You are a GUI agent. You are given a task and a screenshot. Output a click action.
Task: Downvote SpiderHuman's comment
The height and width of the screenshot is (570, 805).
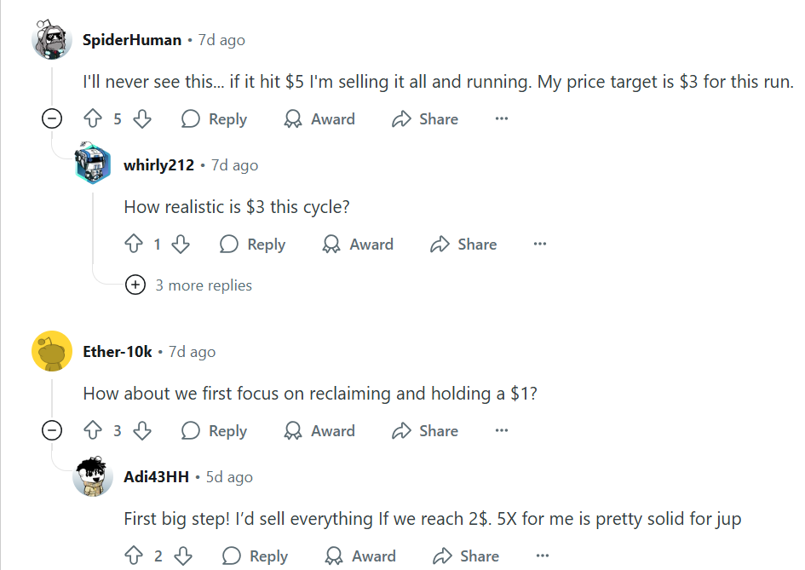142,119
